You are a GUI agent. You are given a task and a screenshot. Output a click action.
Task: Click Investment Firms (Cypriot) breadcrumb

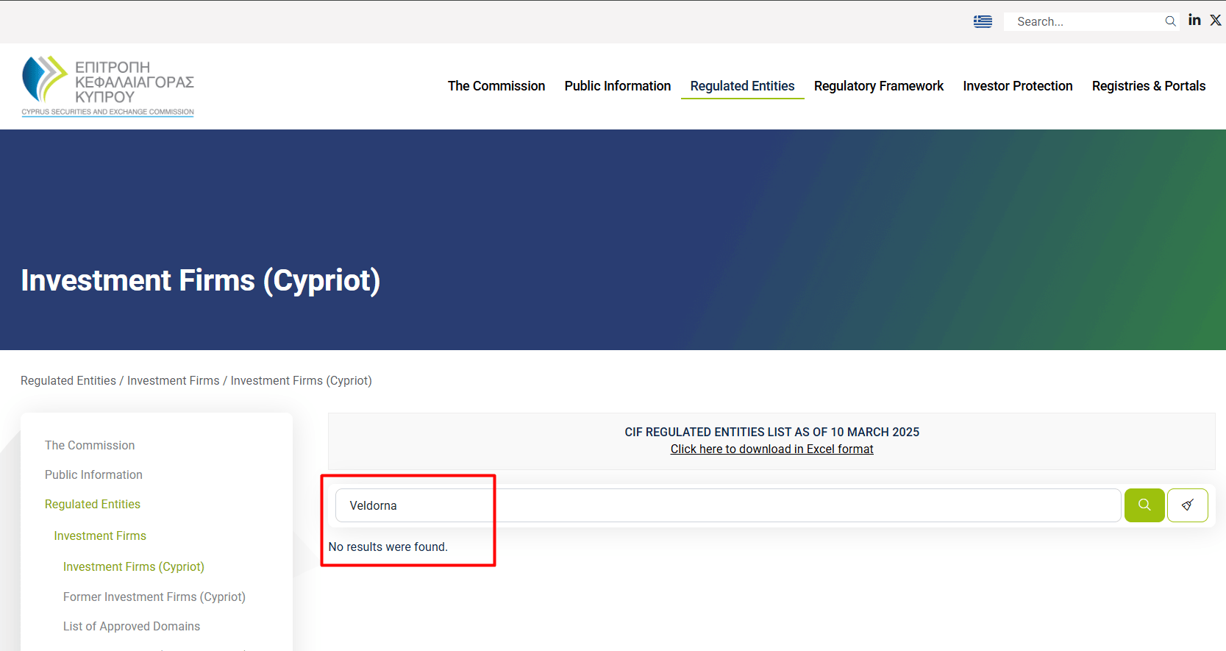[302, 380]
